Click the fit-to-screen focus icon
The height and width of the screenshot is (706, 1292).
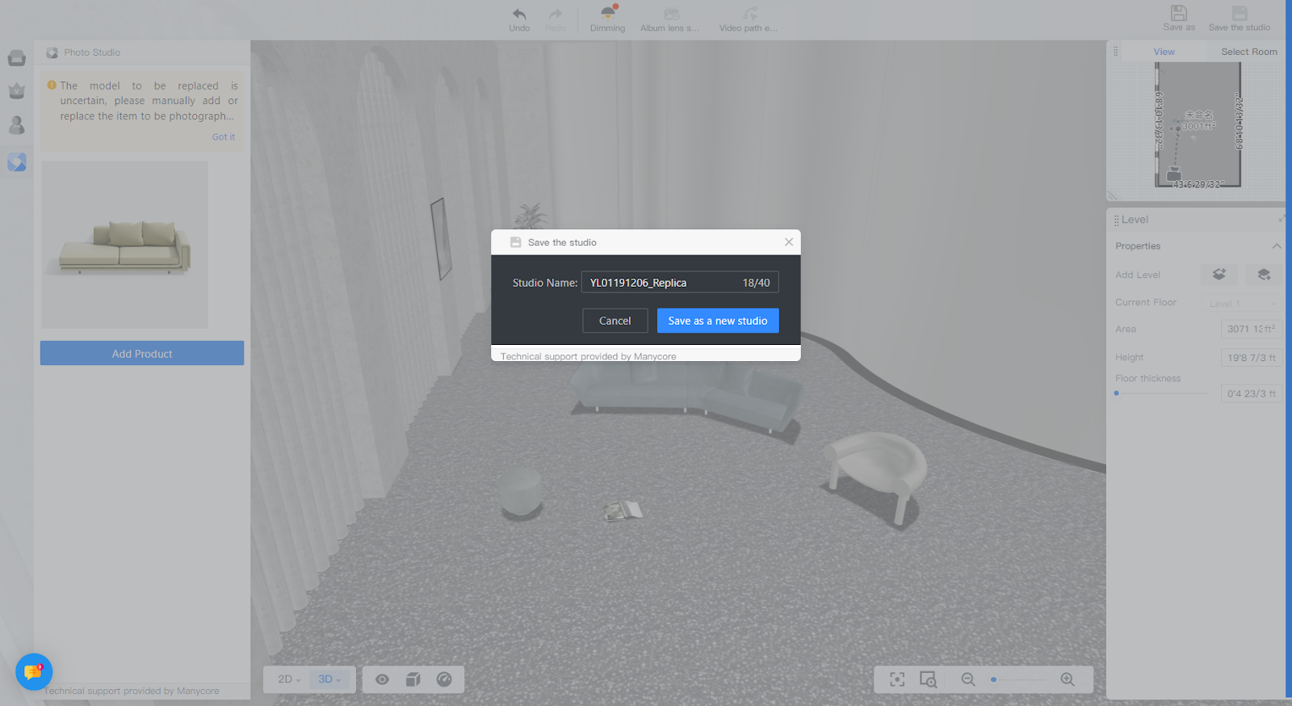tap(897, 679)
